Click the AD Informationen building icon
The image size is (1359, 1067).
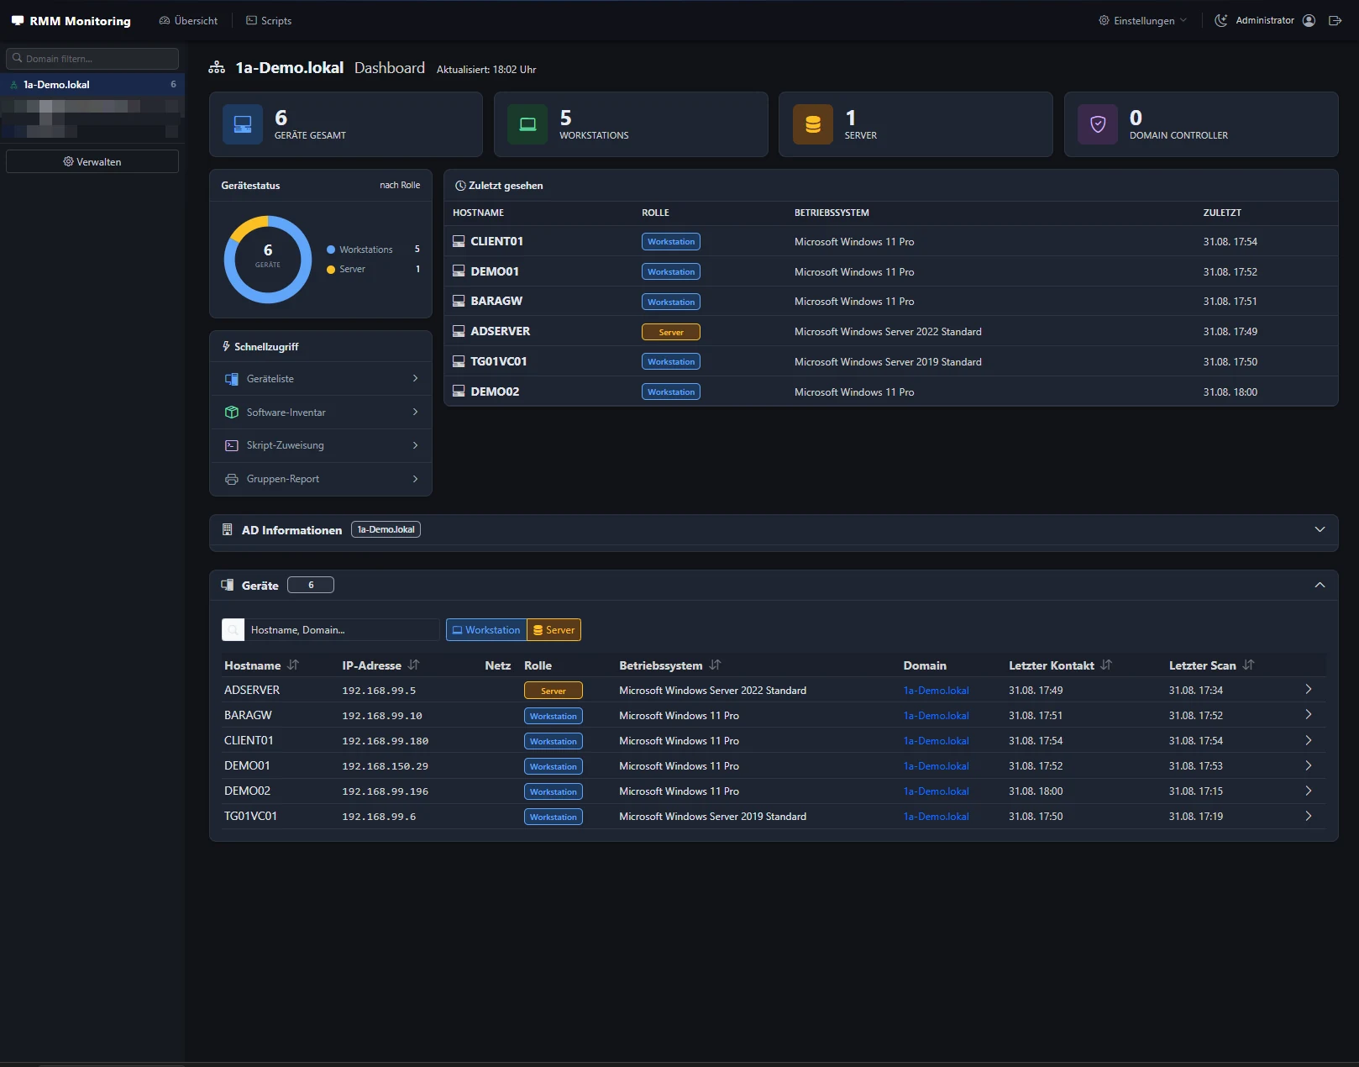(227, 529)
